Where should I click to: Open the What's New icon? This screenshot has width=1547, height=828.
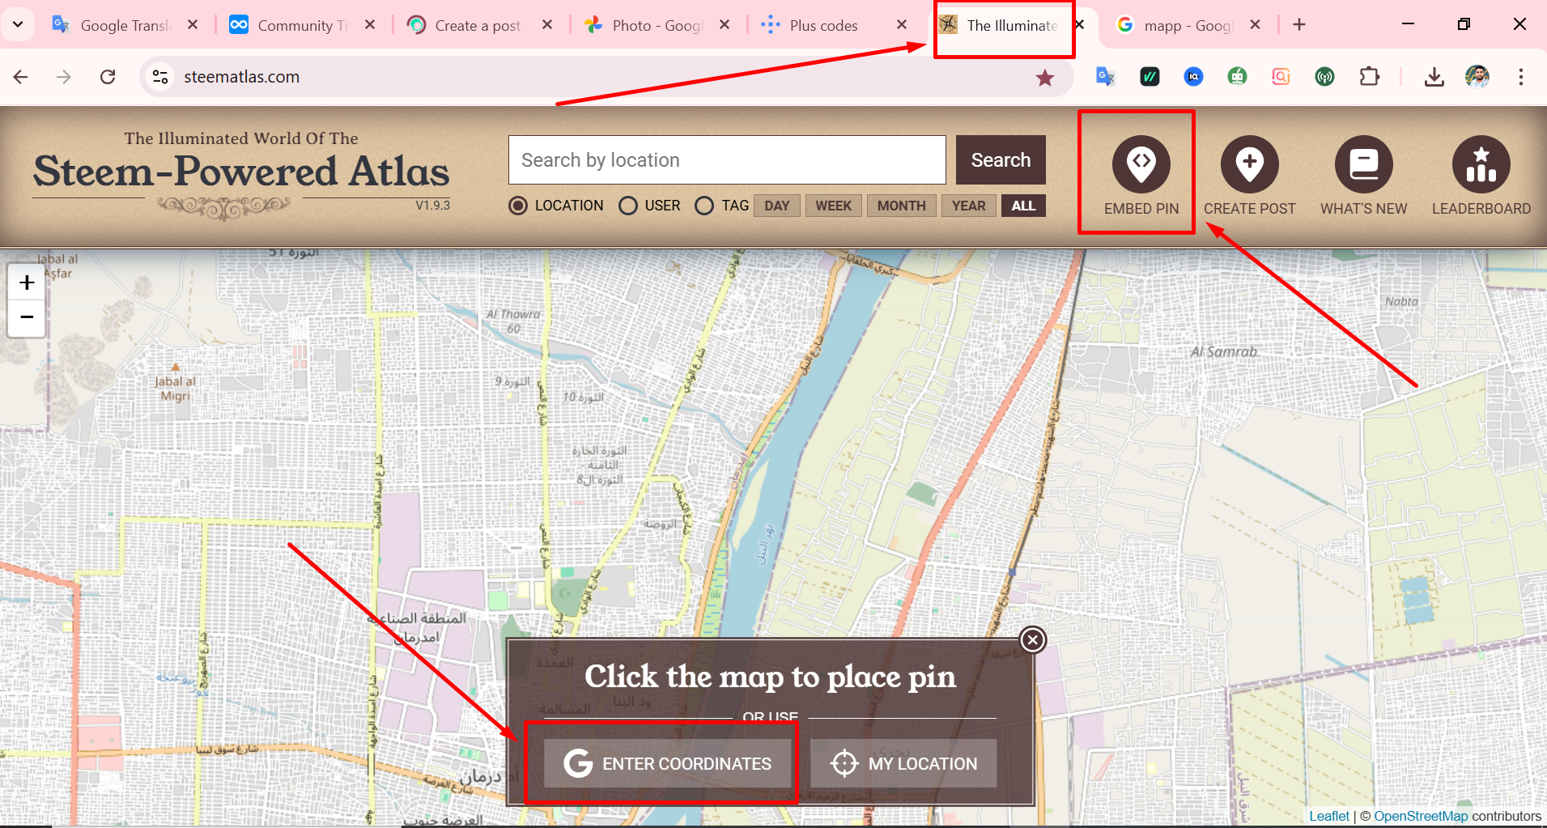1363,165
